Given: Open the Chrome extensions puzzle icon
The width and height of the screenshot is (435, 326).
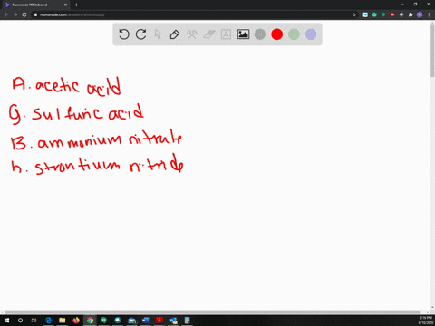Looking at the screenshot, I should coord(411,14).
